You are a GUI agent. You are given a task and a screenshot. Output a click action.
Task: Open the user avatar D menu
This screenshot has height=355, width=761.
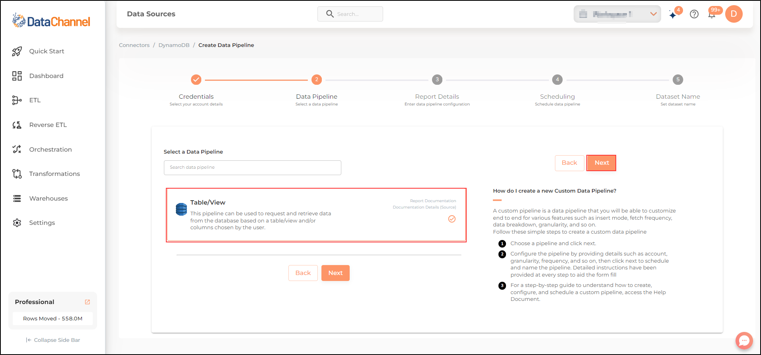point(734,14)
